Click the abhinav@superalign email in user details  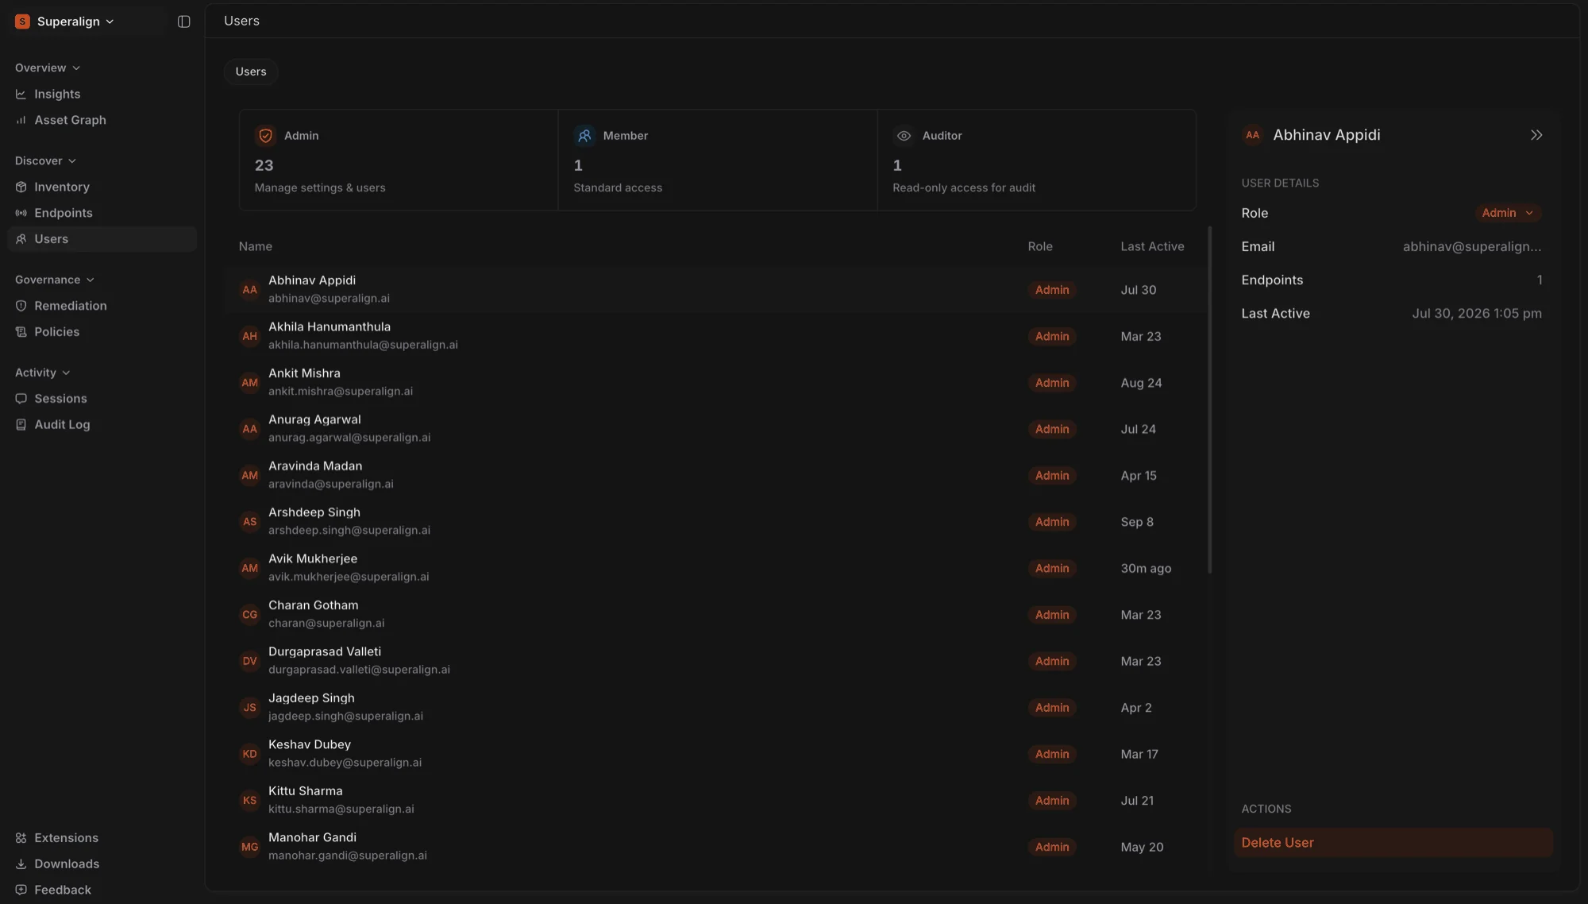(x=1471, y=247)
